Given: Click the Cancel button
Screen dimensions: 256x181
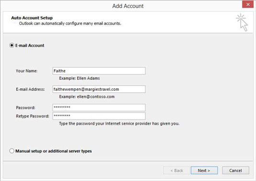Looking at the screenshot, I should (235, 170).
